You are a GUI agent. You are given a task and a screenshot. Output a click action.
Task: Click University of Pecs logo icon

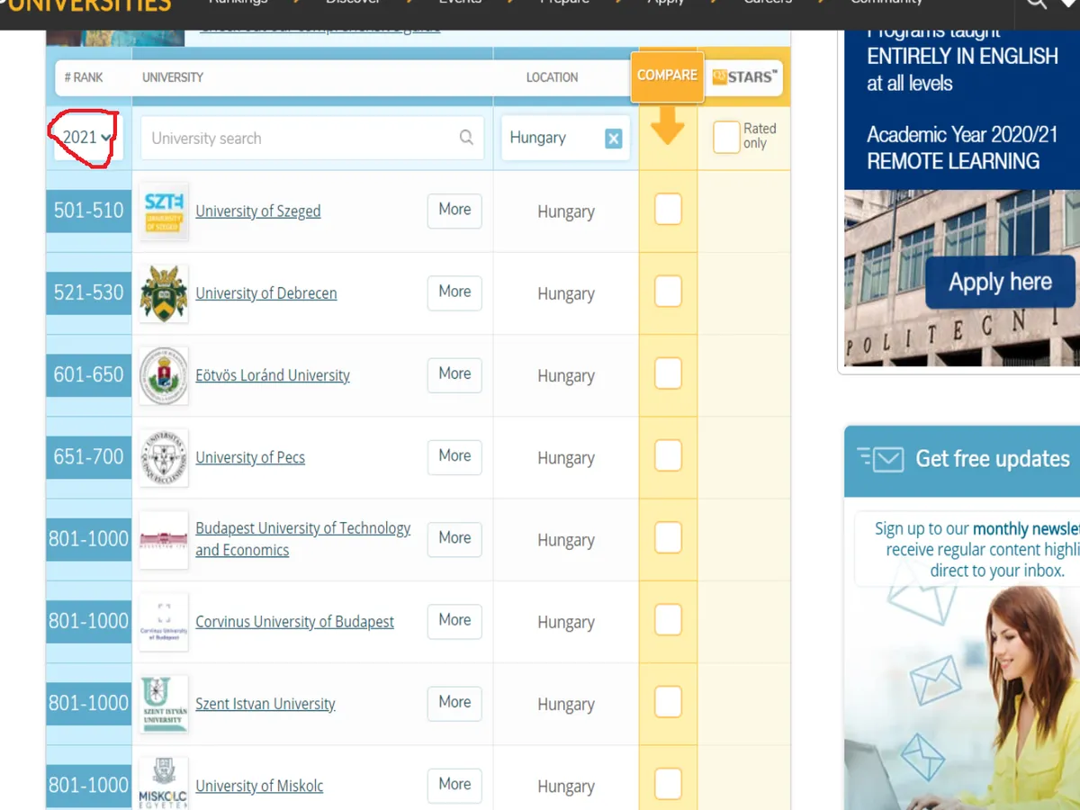164,457
